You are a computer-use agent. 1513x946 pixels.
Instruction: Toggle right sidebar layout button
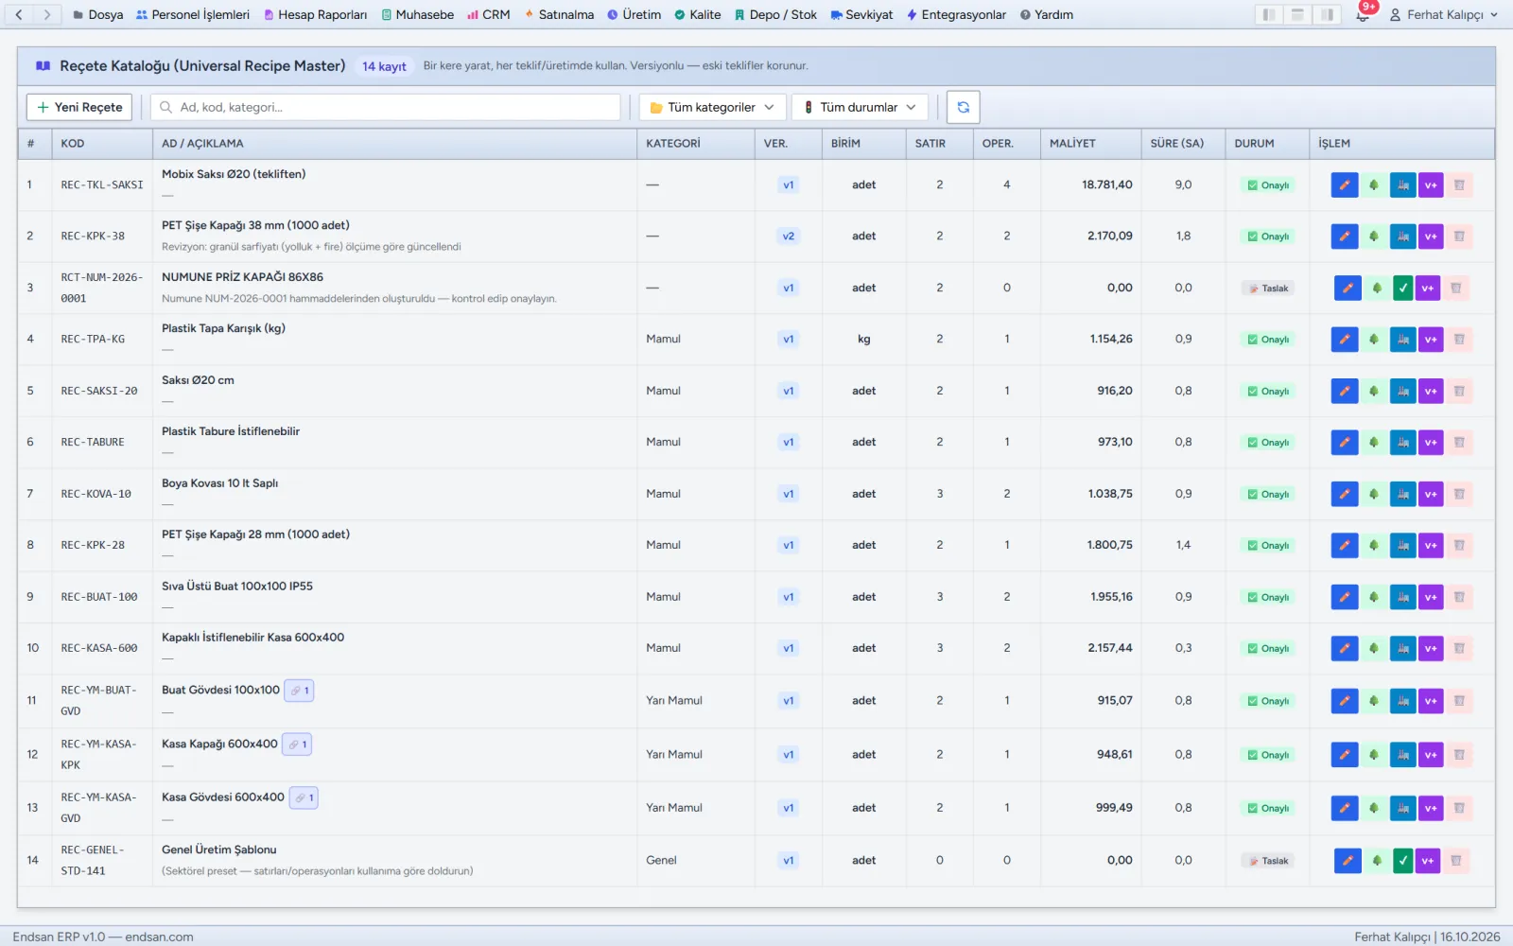pyautogui.click(x=1328, y=14)
